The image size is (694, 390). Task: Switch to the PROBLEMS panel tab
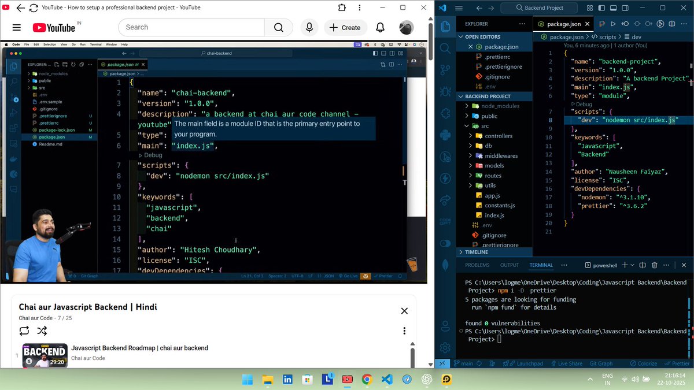[x=477, y=265]
